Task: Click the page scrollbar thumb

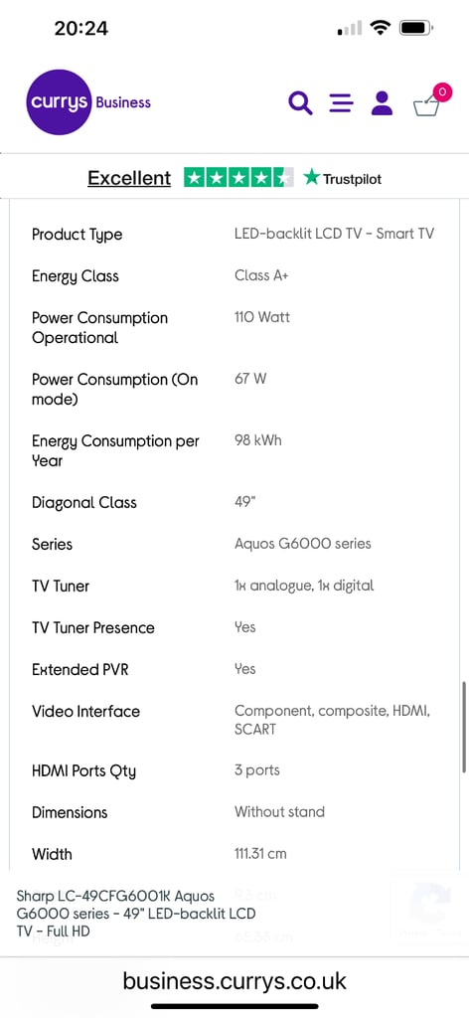Action: coord(464,727)
